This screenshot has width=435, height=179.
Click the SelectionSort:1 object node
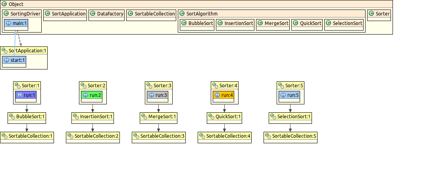290,117
